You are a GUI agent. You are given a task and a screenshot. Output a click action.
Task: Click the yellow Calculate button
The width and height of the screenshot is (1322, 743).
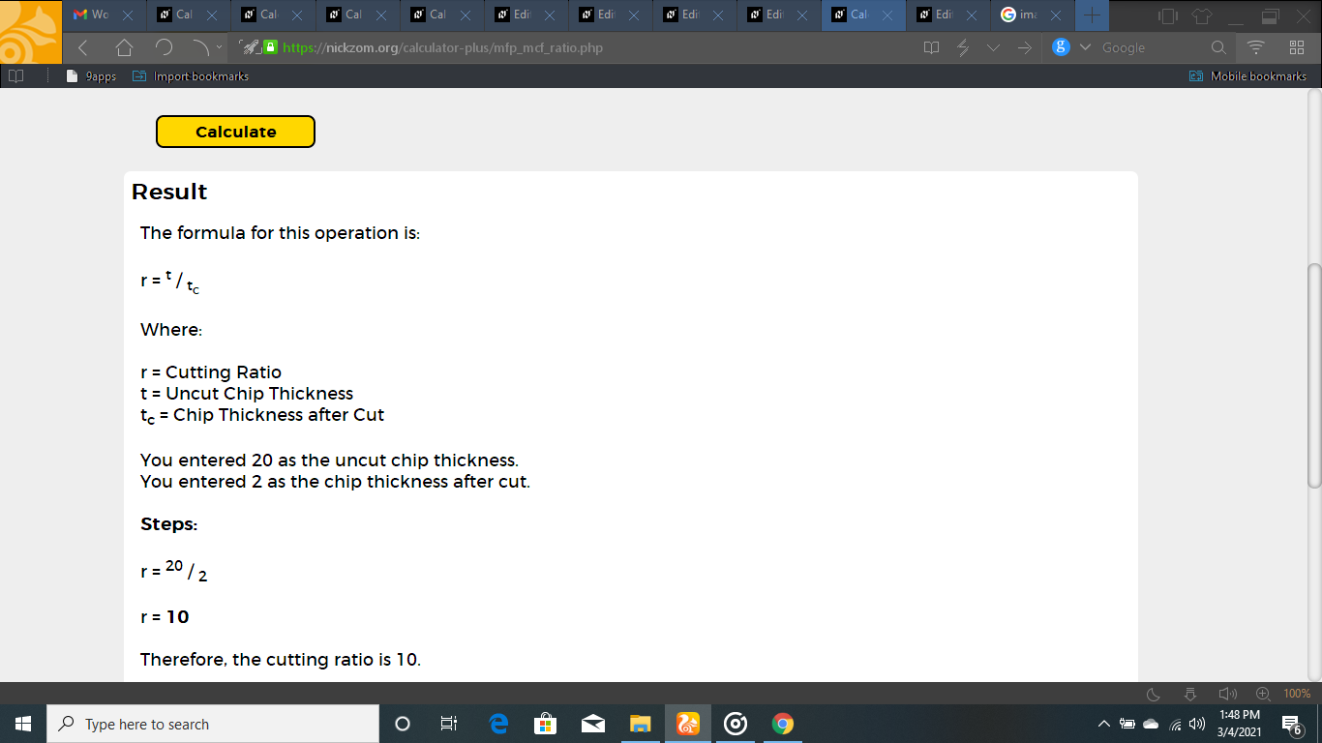[235, 132]
